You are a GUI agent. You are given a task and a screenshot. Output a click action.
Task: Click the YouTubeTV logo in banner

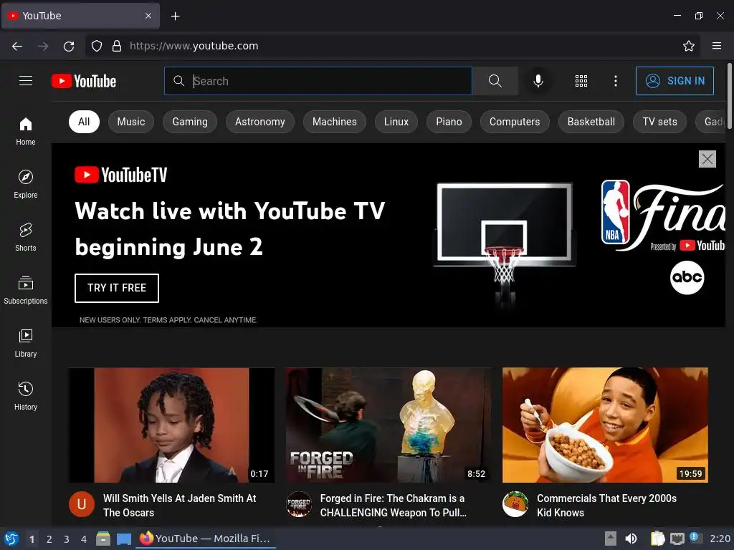[120, 175]
